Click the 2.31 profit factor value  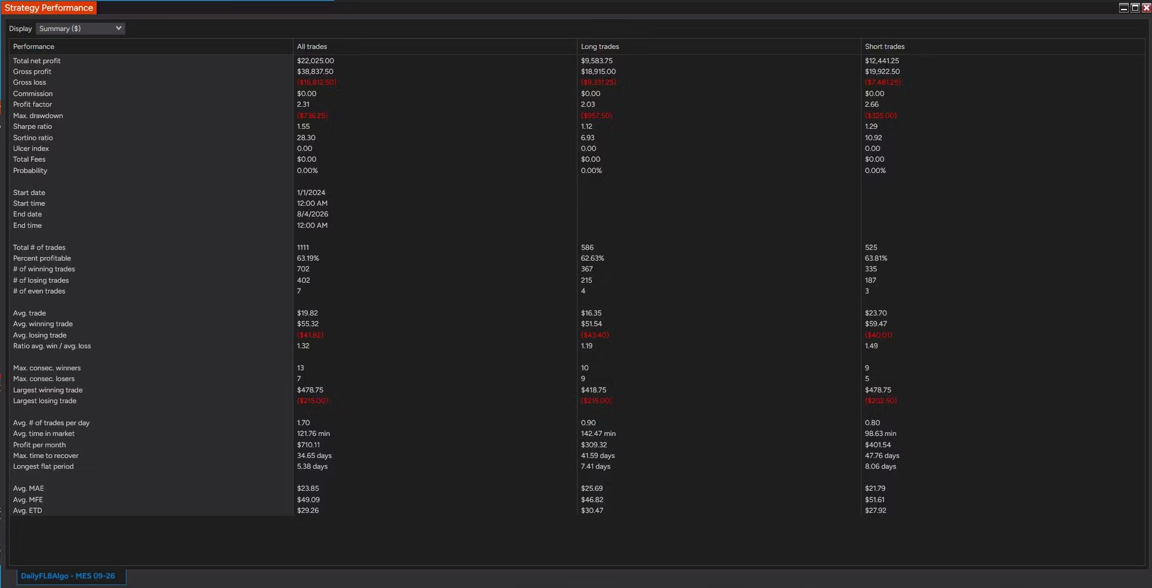(303, 104)
